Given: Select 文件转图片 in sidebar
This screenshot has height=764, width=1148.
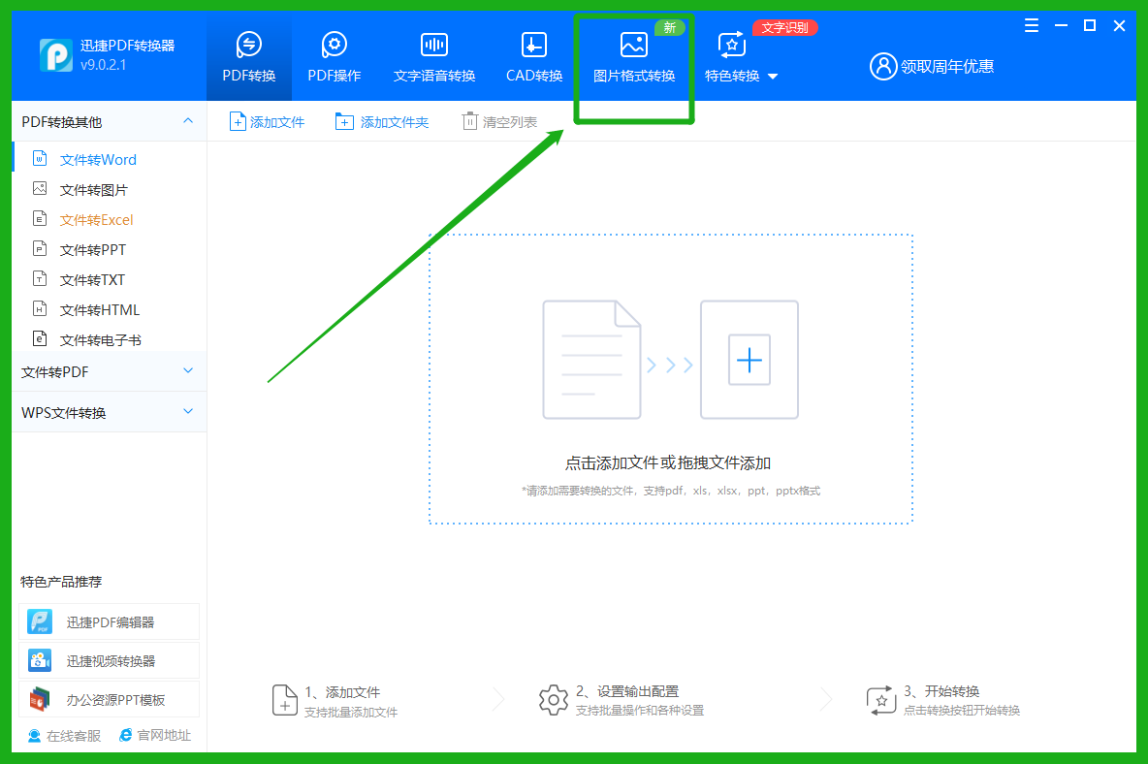Looking at the screenshot, I should (x=110, y=189).
